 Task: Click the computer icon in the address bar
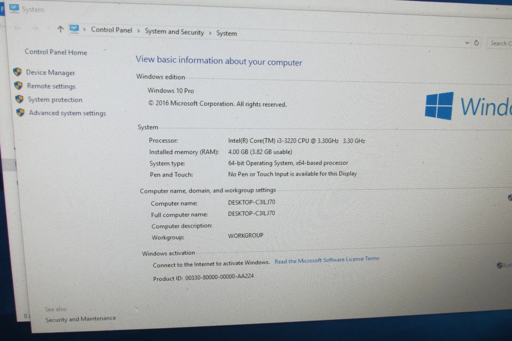(x=74, y=29)
